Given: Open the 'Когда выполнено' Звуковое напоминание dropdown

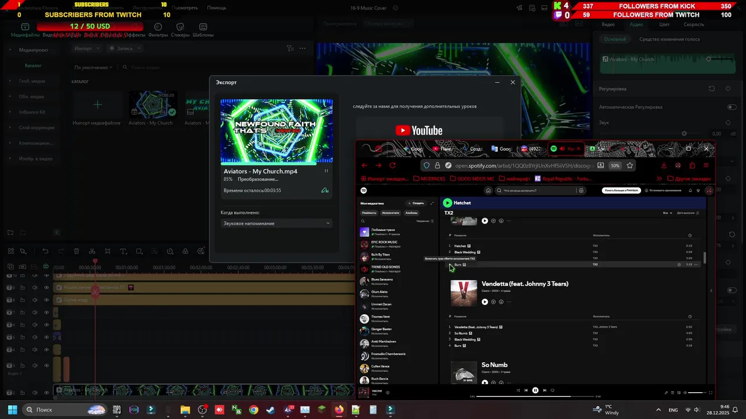Looking at the screenshot, I should [x=276, y=223].
